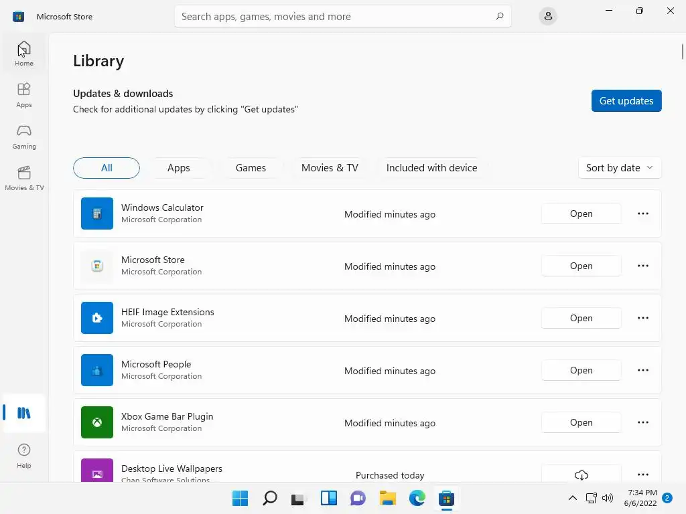This screenshot has width=686, height=514.
Task: Launch Microsoft Edge from taskbar
Action: (x=417, y=498)
